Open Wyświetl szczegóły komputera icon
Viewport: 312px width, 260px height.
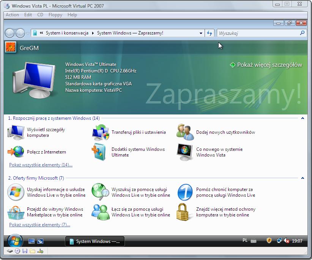coord(16,132)
